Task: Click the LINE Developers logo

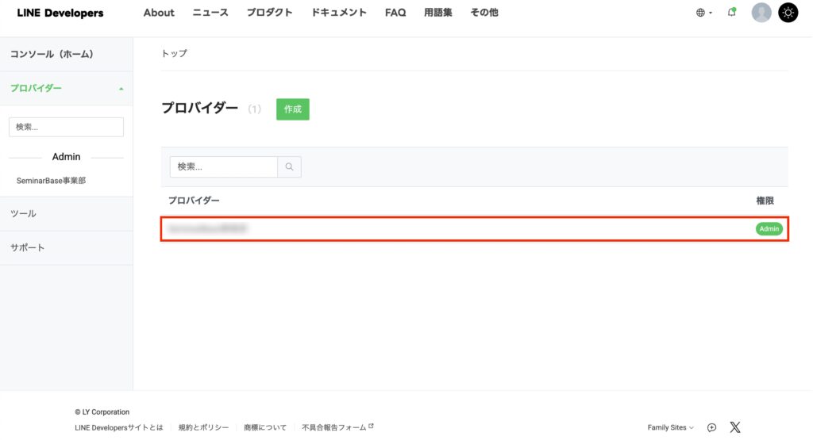Action: pos(60,13)
